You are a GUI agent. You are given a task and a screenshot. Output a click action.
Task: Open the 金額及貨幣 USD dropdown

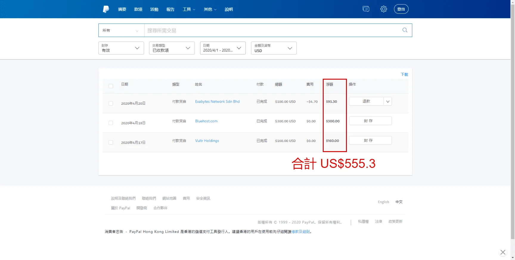coord(274,48)
